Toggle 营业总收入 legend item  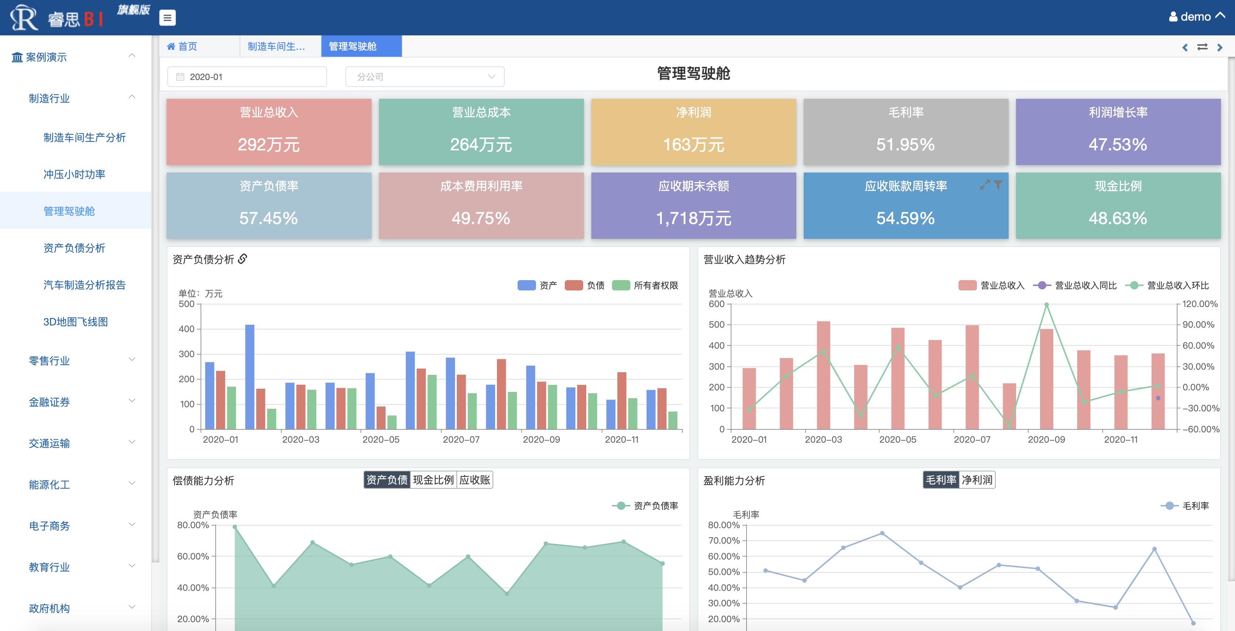(x=991, y=285)
